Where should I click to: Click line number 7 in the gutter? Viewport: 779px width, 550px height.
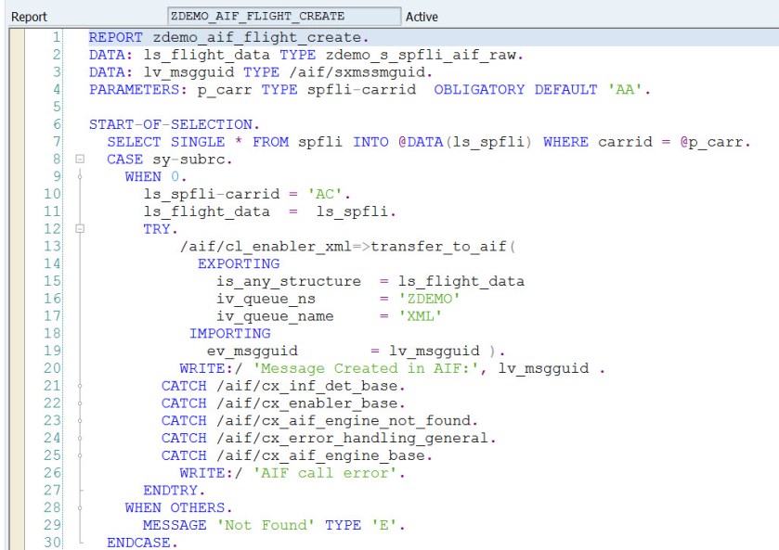56,142
